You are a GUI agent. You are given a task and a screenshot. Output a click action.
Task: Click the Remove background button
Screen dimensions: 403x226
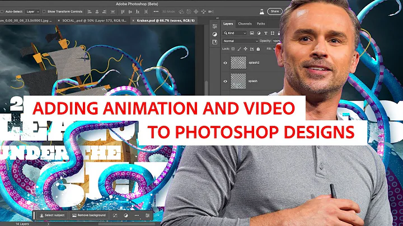point(89,215)
